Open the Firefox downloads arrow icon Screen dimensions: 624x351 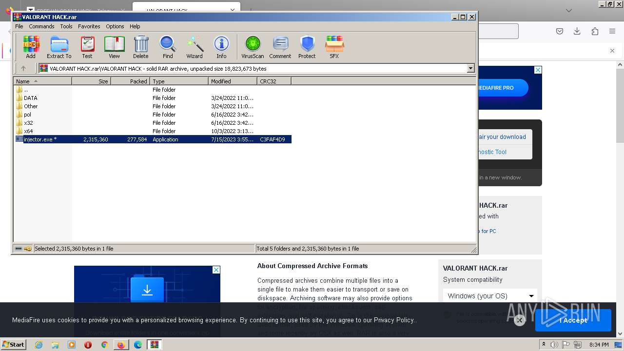click(577, 31)
